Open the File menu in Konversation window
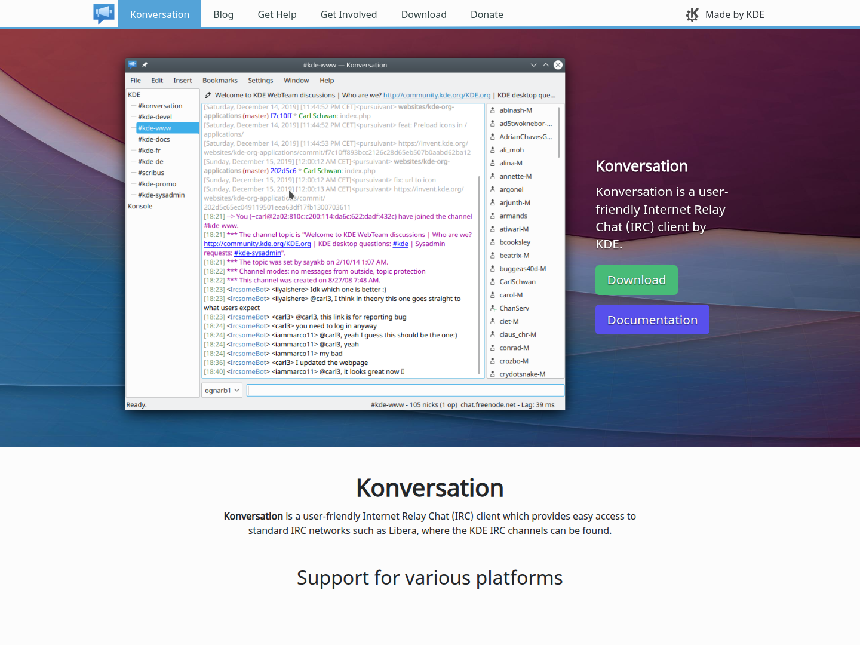 pos(136,81)
